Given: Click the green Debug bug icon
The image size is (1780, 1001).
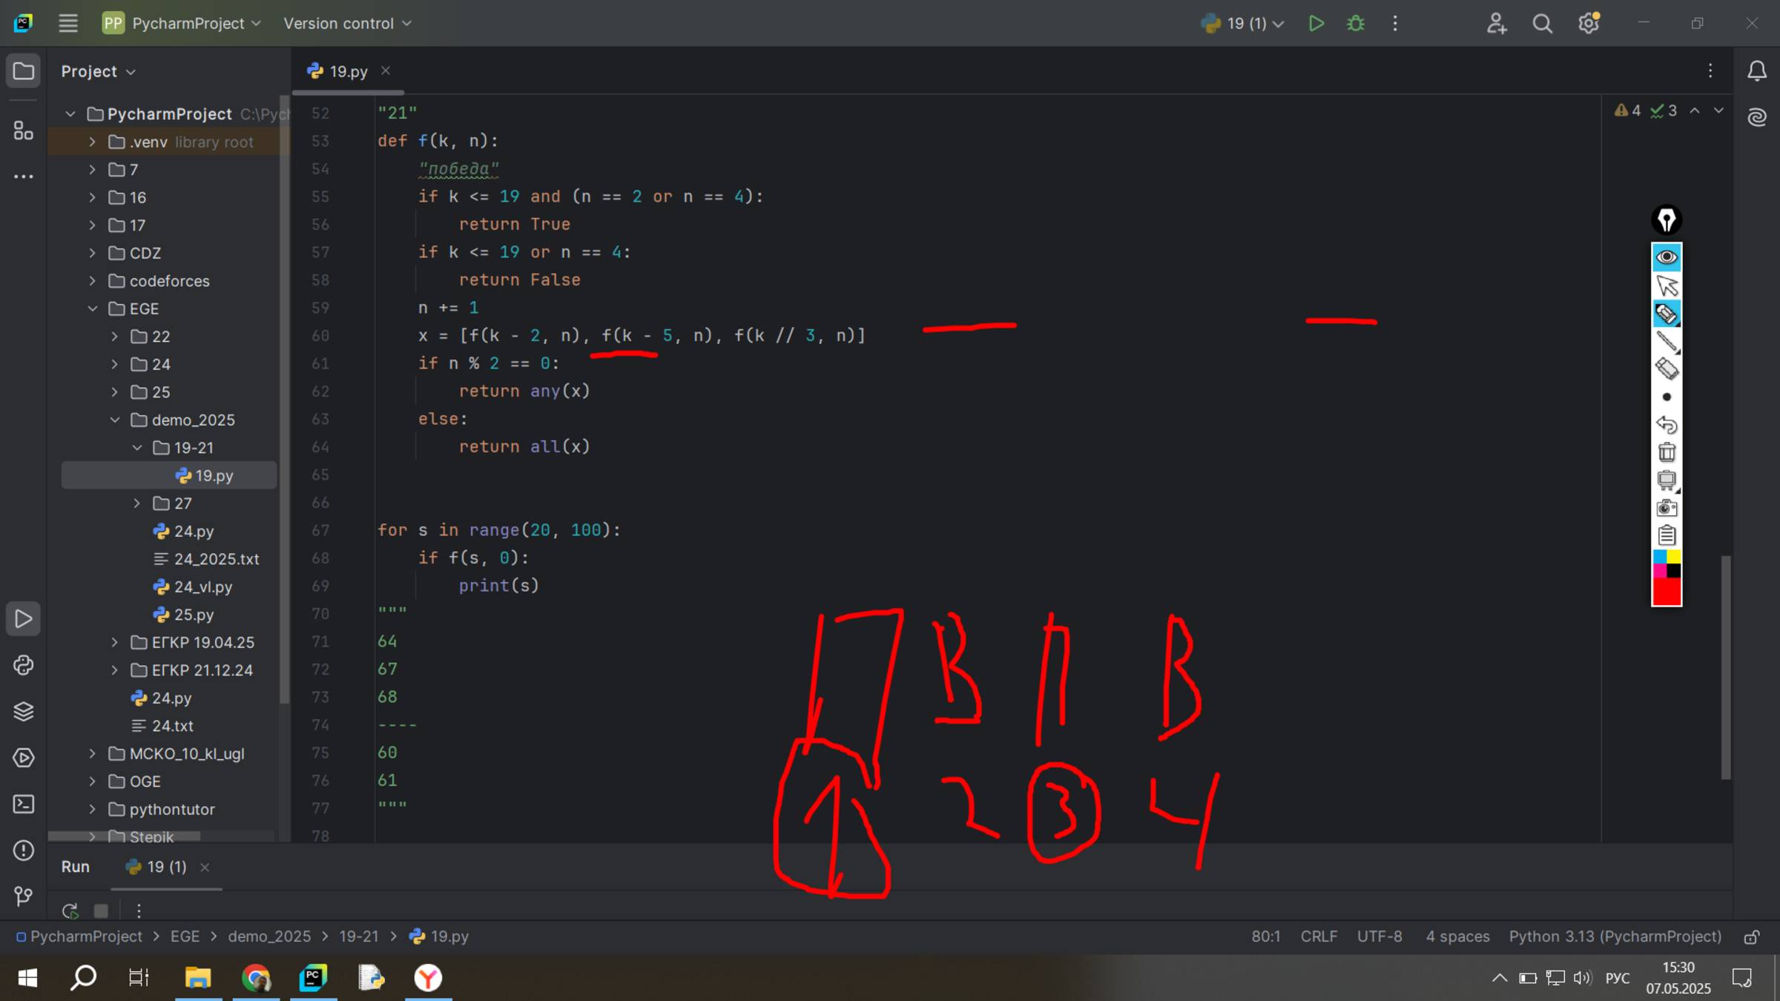Looking at the screenshot, I should point(1356,24).
